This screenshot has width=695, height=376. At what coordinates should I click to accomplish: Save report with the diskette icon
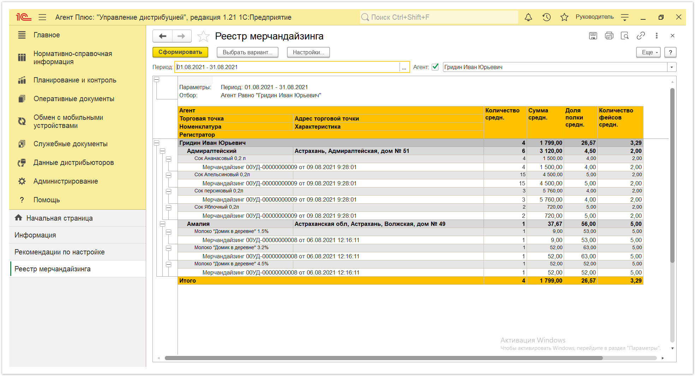tap(593, 36)
